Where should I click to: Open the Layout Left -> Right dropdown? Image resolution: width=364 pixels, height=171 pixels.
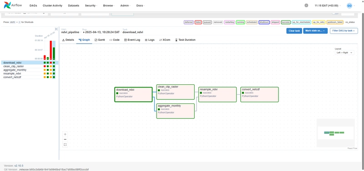[344, 53]
